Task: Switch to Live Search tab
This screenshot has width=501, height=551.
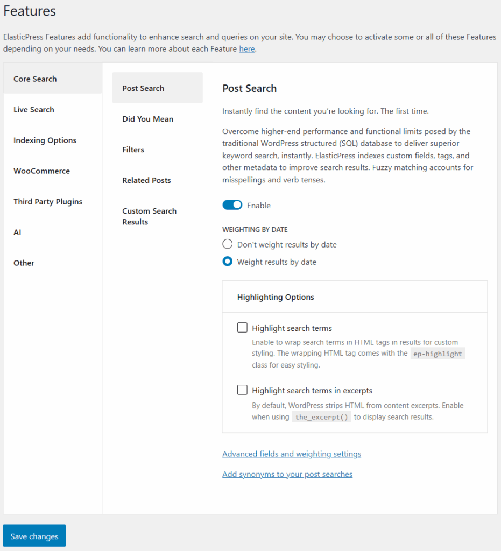Action: click(34, 110)
